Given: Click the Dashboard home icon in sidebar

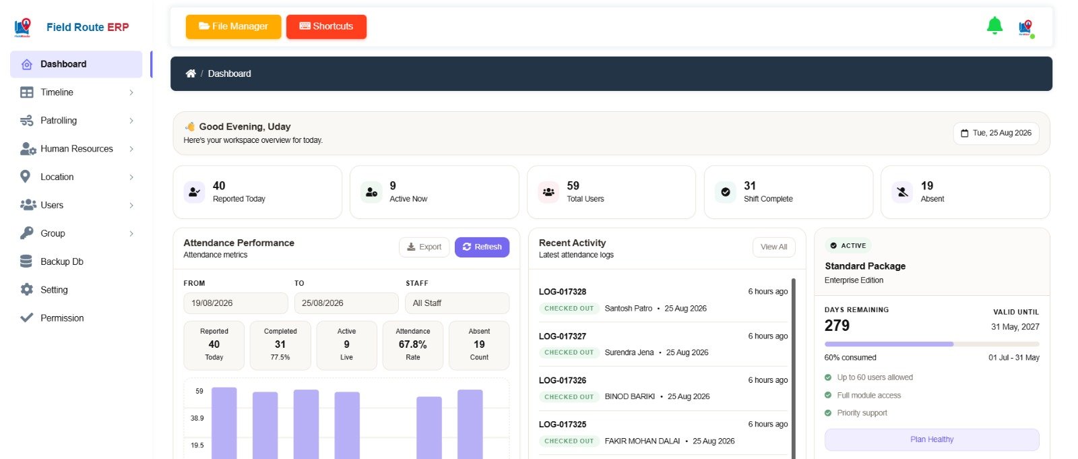Looking at the screenshot, I should pyautogui.click(x=27, y=65).
